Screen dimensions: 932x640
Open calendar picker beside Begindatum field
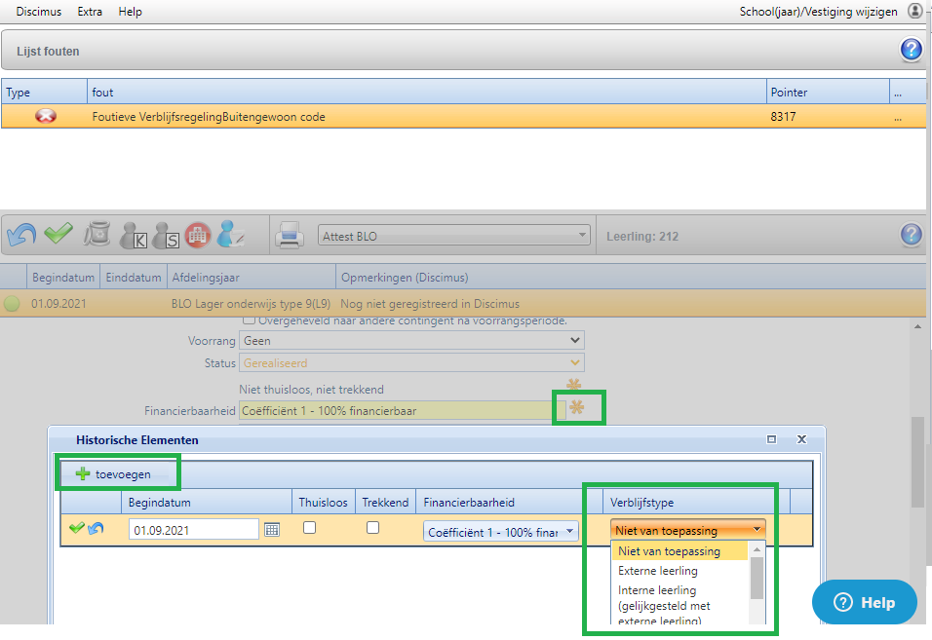coord(272,529)
